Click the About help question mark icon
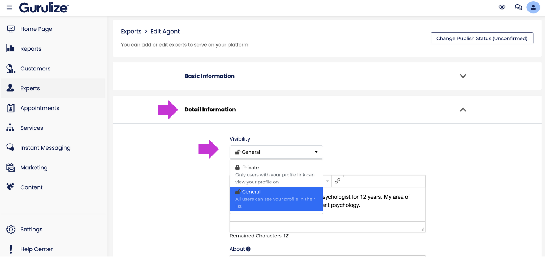Viewport: 545px width, 260px height. pos(248,249)
